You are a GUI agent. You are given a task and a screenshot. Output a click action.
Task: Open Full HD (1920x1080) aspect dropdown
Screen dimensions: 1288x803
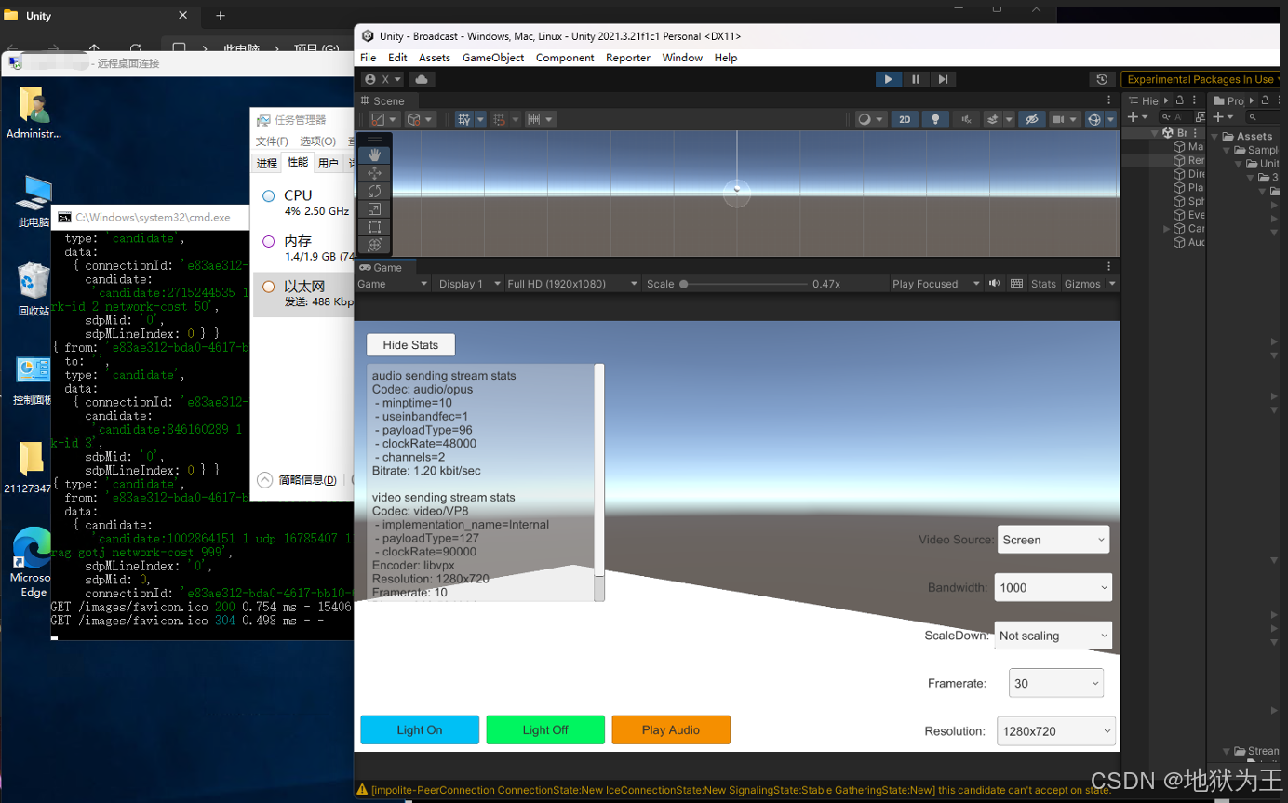pyautogui.click(x=572, y=284)
